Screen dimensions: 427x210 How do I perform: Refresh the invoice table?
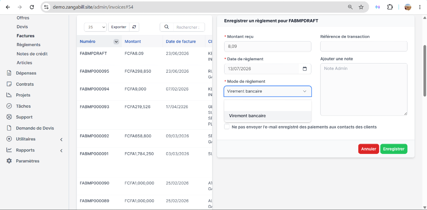pyautogui.click(x=134, y=27)
